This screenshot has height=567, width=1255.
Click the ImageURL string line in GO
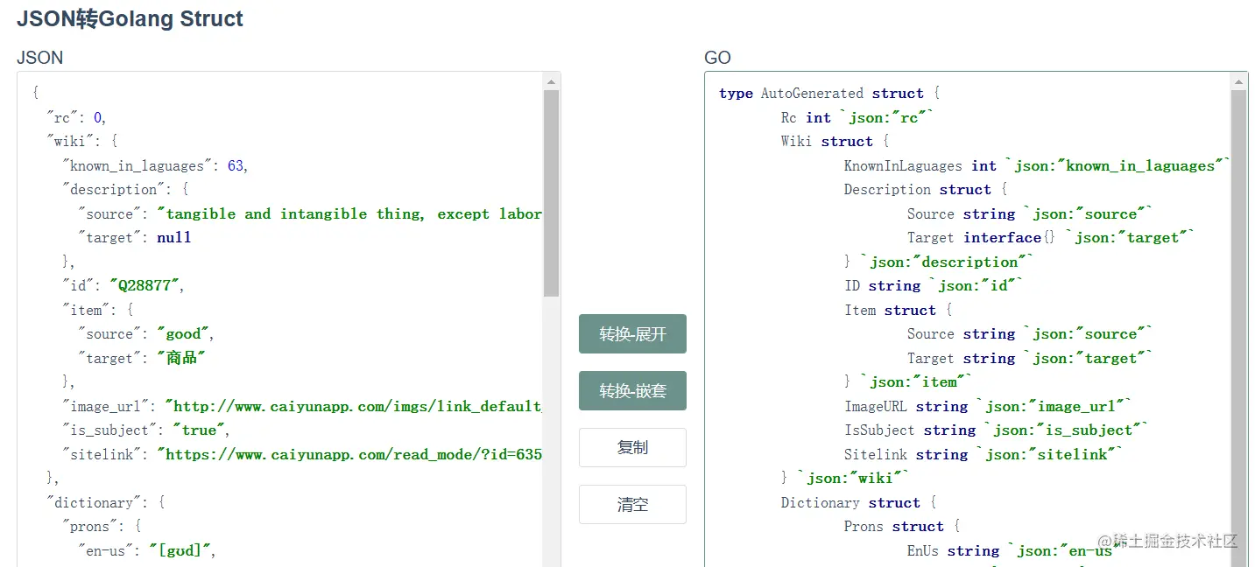pyautogui.click(x=988, y=406)
